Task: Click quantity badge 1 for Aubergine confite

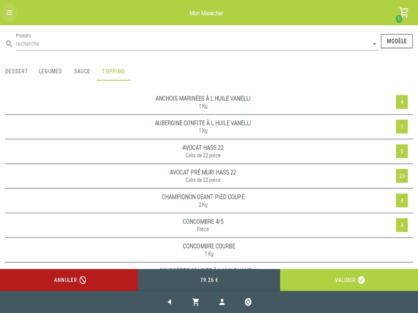Action: (x=402, y=127)
